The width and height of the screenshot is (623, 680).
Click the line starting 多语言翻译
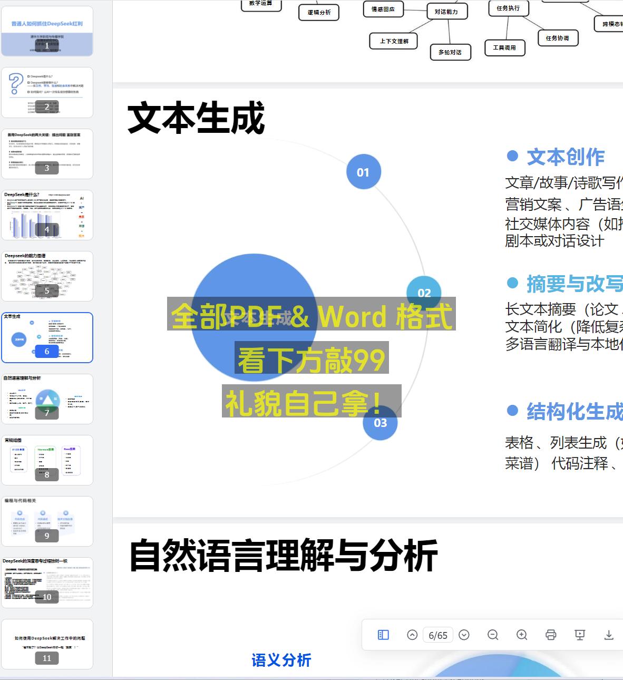tap(564, 344)
